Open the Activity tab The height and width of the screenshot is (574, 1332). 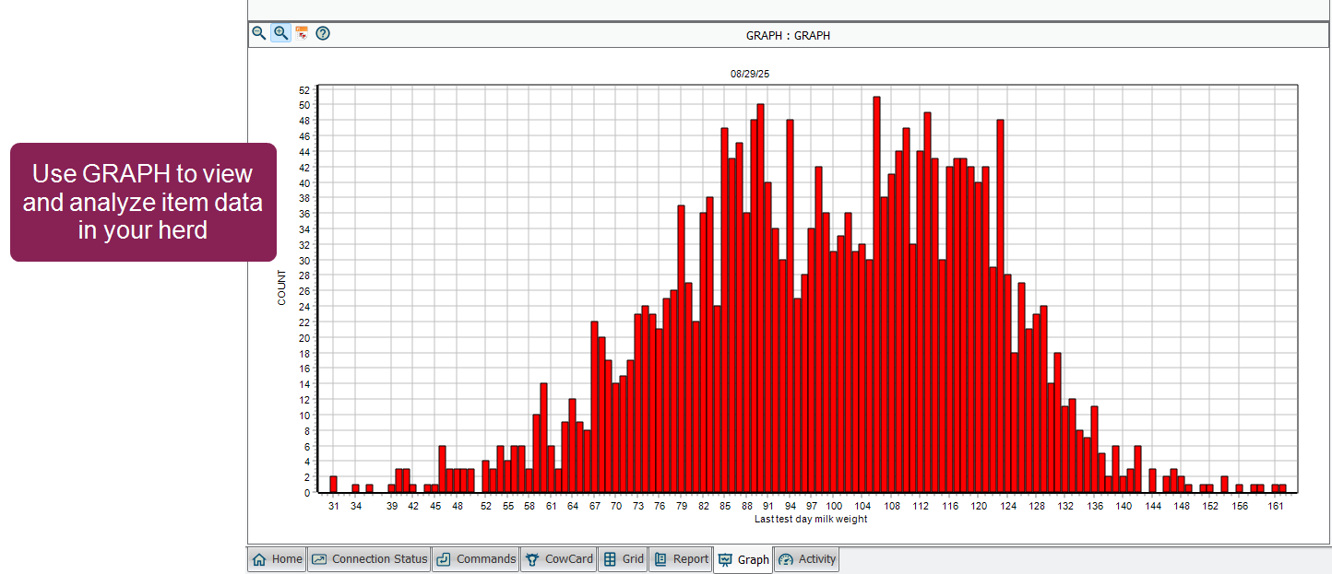(806, 559)
